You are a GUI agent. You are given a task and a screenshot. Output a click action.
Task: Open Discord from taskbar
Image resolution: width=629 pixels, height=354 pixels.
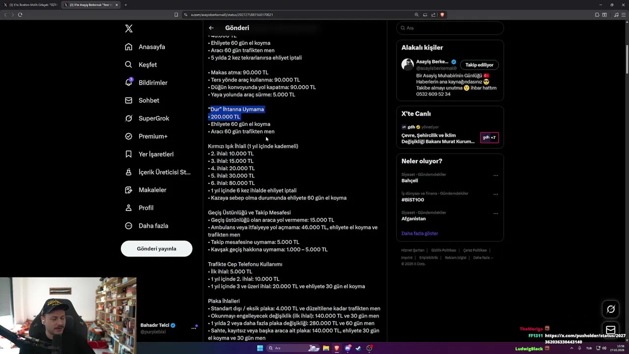pos(348,348)
